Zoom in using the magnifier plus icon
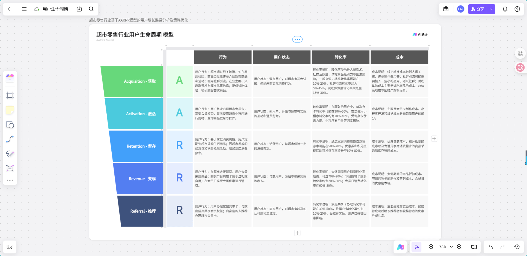The height and width of the screenshot is (256, 527). [459, 247]
